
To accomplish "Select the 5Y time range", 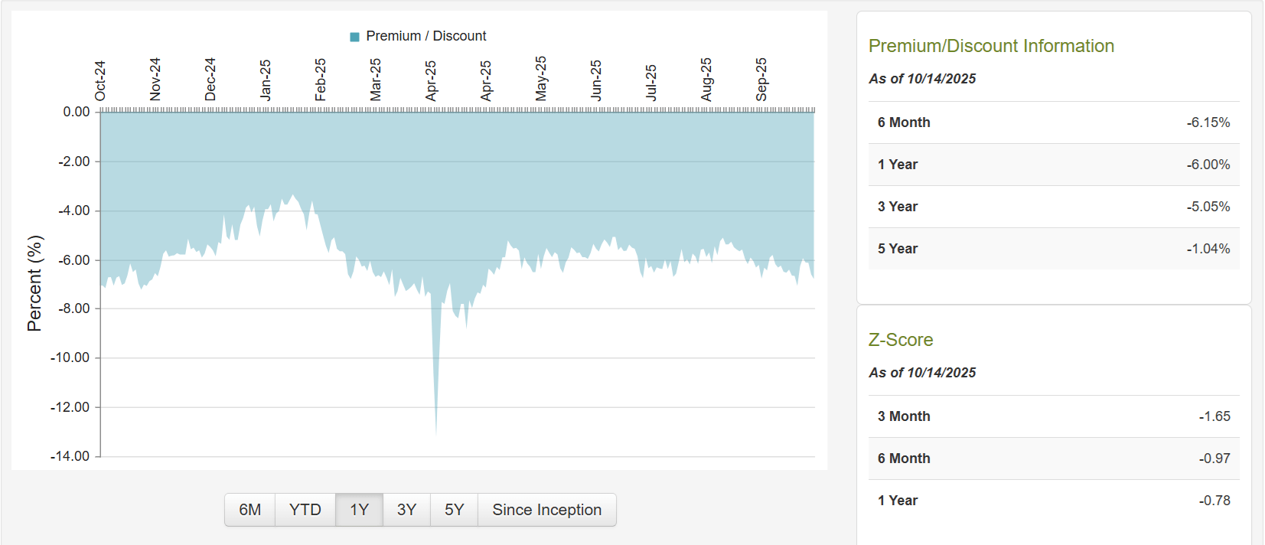I will [453, 509].
